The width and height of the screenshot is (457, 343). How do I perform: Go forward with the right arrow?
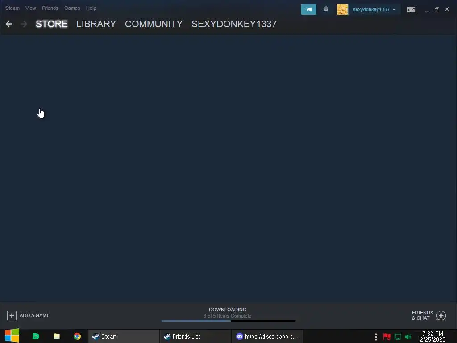[x=24, y=24]
